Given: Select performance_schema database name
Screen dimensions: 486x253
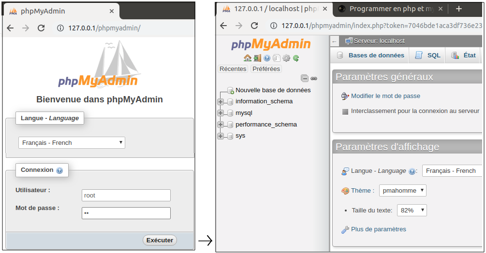Looking at the screenshot, I should 266,125.
